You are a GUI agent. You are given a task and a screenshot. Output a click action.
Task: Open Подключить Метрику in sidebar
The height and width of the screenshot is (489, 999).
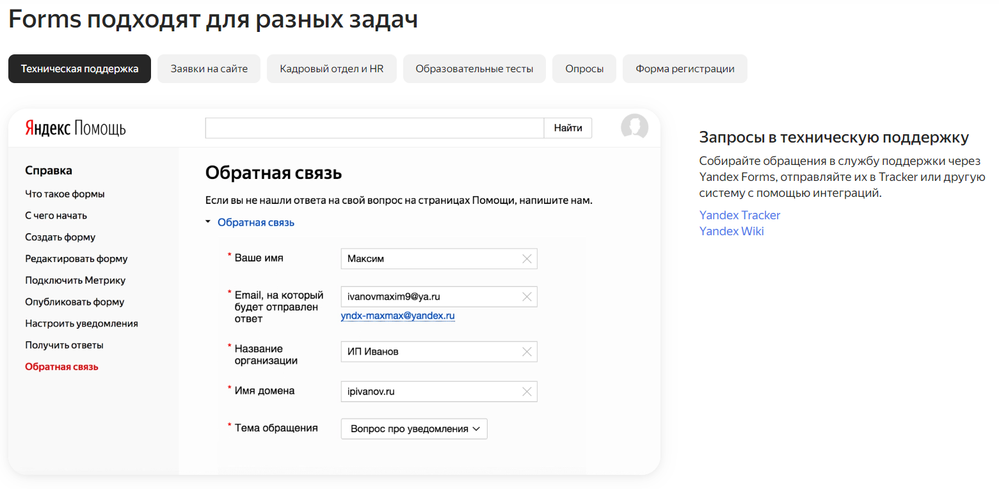coord(76,280)
